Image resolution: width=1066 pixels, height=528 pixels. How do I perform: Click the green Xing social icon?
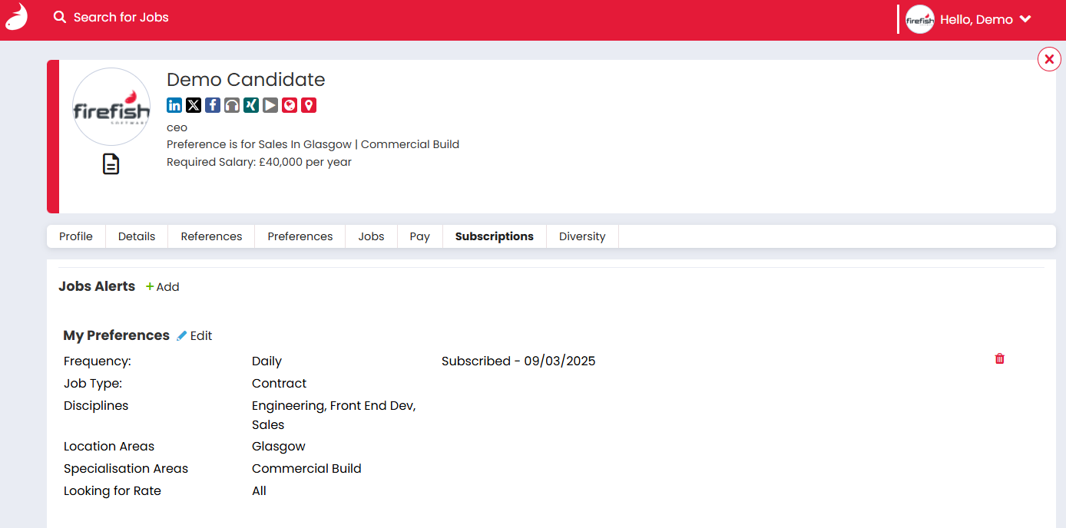click(251, 105)
